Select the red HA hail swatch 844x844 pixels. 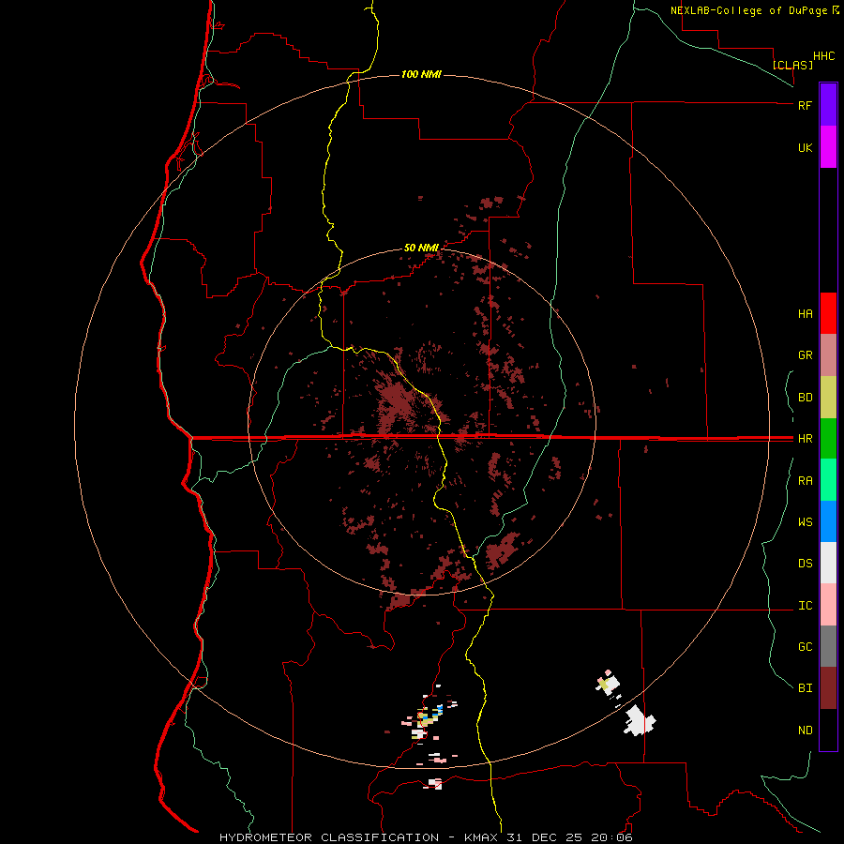(x=828, y=313)
